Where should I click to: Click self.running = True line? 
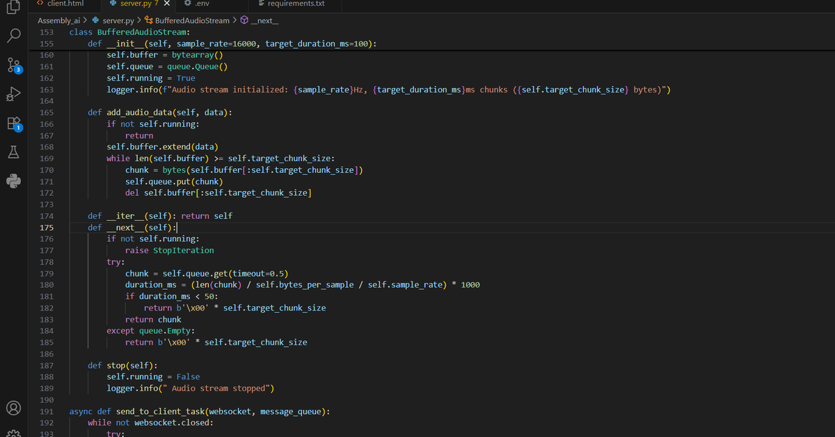pos(151,78)
